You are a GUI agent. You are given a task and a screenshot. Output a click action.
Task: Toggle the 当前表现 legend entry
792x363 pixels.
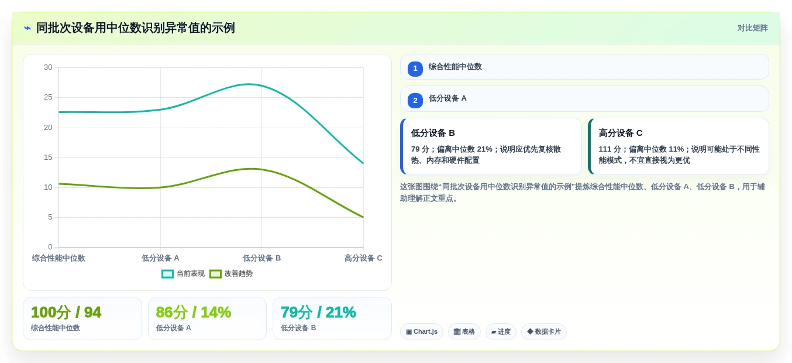(x=183, y=273)
